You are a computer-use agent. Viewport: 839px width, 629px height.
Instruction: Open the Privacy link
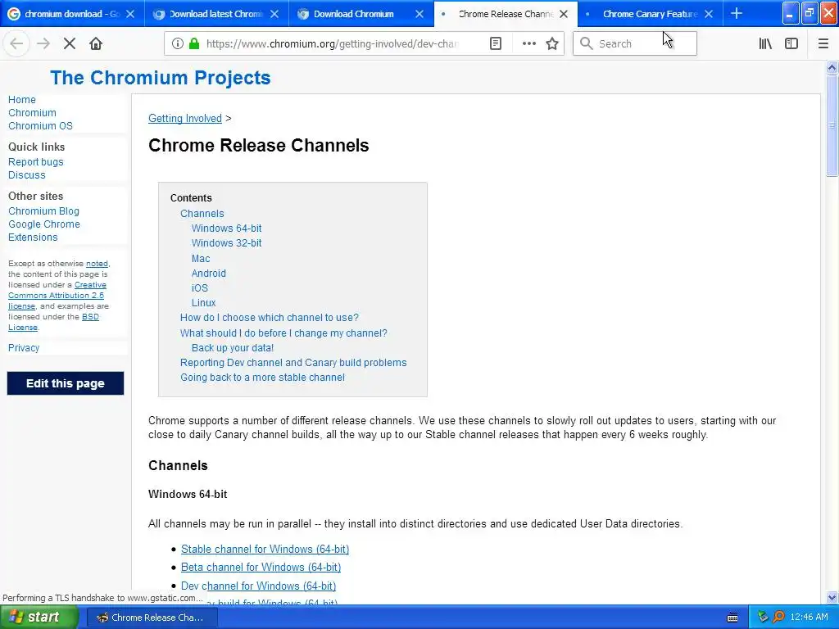click(x=24, y=347)
